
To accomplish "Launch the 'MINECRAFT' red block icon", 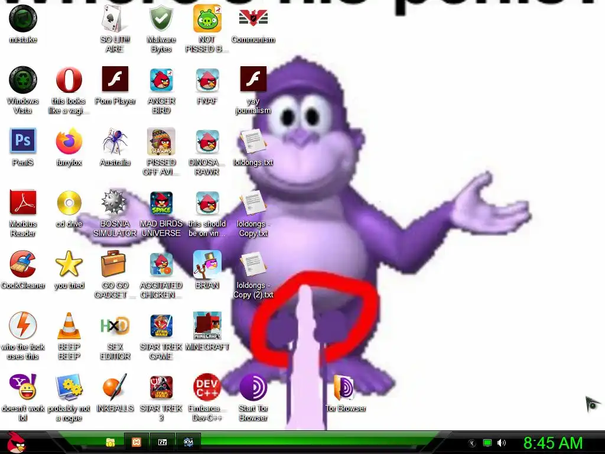I will [207, 326].
